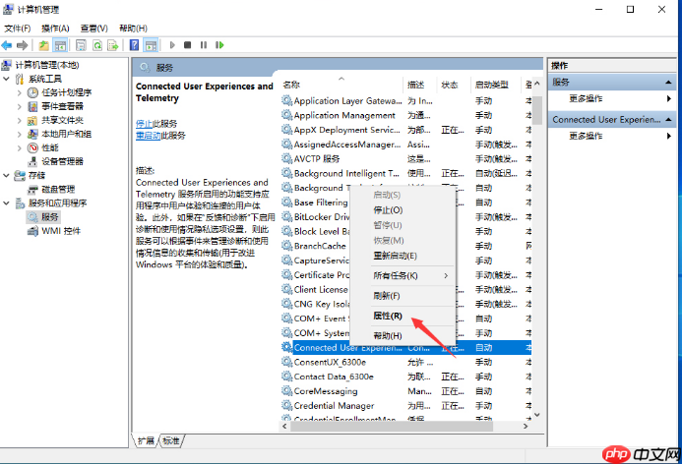Switch to the 标准 tab
Screen dimensions: 682x464
171,441
